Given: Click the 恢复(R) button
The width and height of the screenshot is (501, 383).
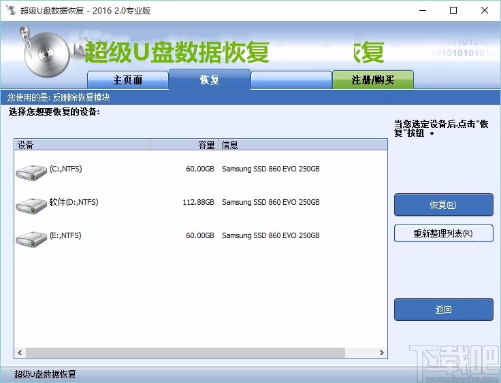Looking at the screenshot, I should [x=444, y=205].
